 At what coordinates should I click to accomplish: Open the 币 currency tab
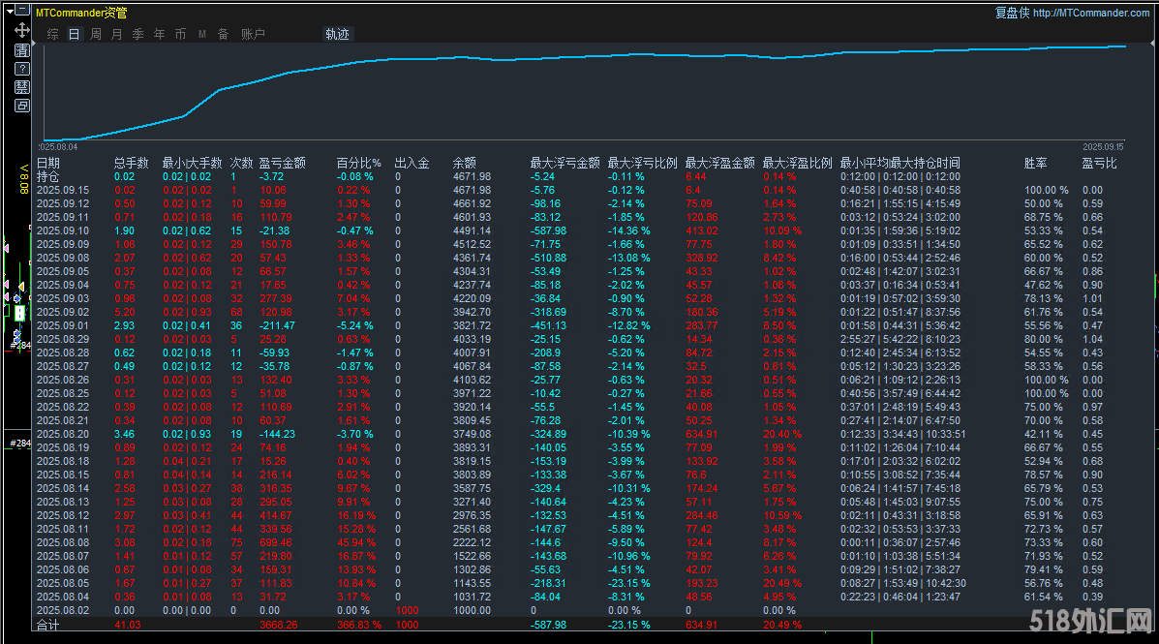click(x=180, y=33)
